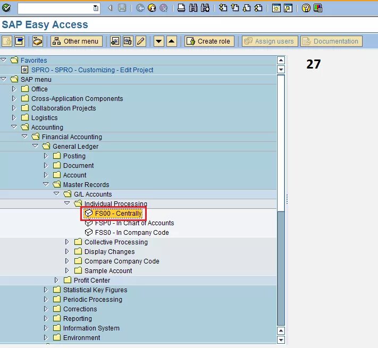Viewport: 378px width, 348px height.
Task: Click the Find Next binoculars icon
Action: coord(205,8)
